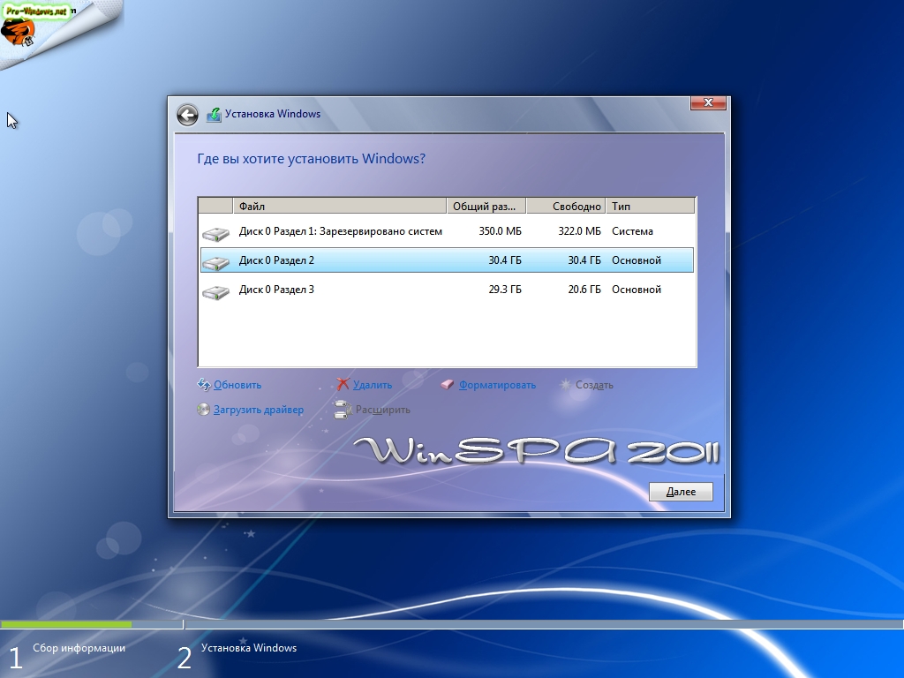This screenshot has height=678, width=904.
Task: Click the 20.6 ГБ free space value
Action: click(x=584, y=290)
